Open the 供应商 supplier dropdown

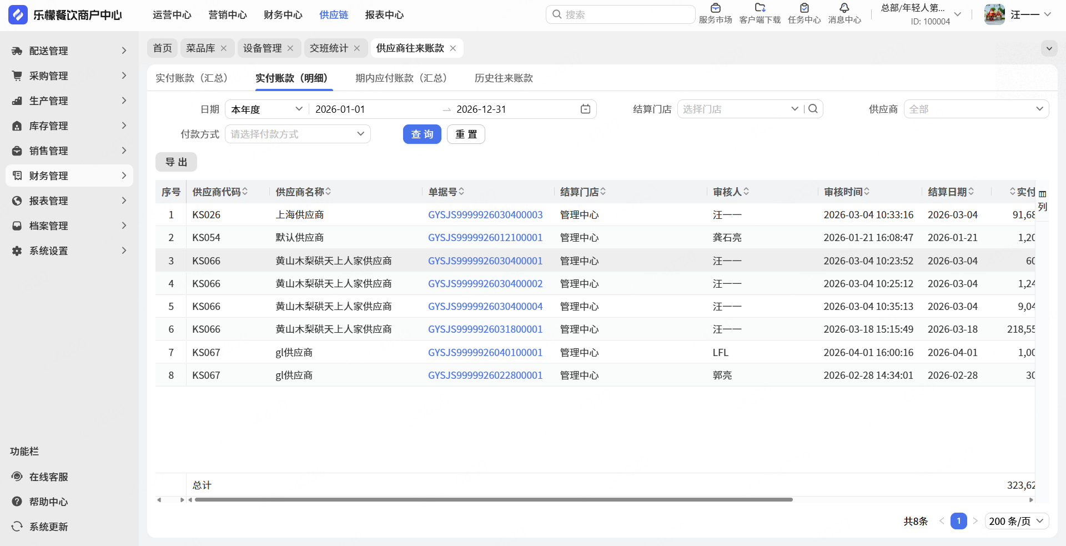click(x=976, y=109)
